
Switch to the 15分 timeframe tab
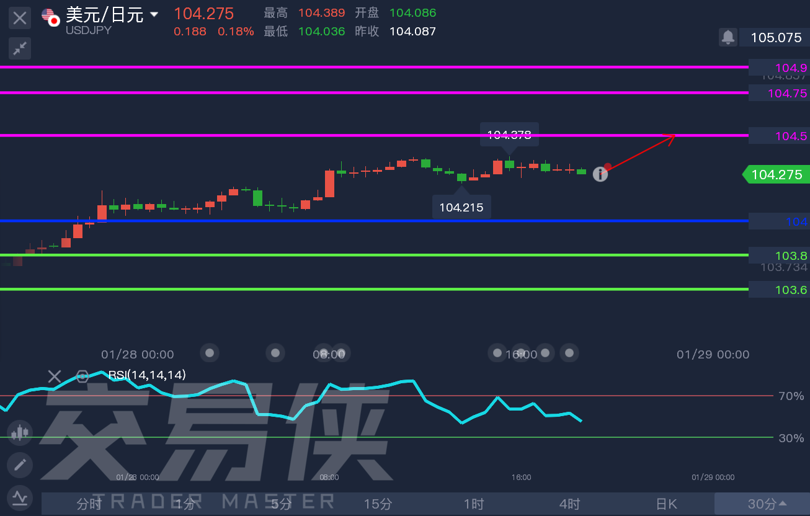click(378, 504)
